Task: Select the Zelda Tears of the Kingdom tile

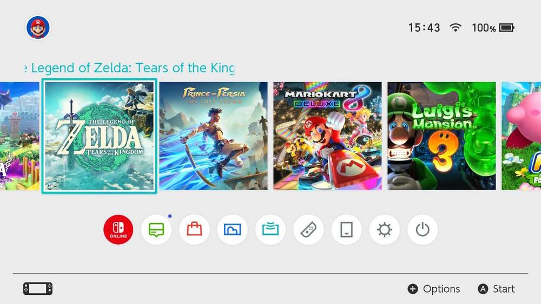Action: tap(100, 136)
